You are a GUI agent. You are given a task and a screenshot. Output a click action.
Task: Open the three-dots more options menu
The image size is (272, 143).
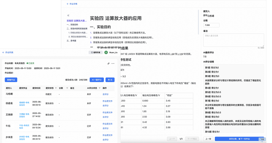pos(113,64)
